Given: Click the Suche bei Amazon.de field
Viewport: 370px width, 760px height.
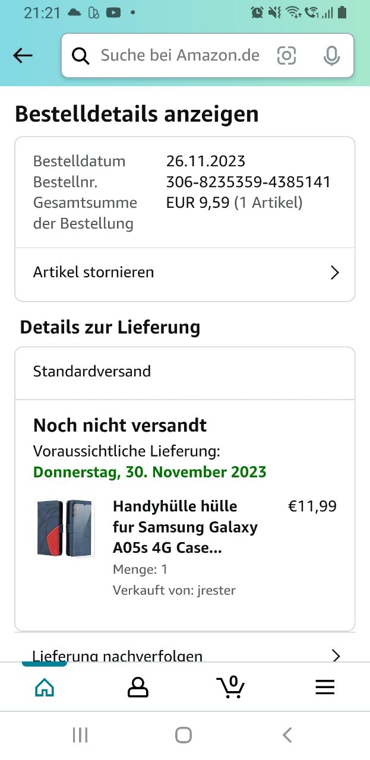Looking at the screenshot, I should coord(207,55).
